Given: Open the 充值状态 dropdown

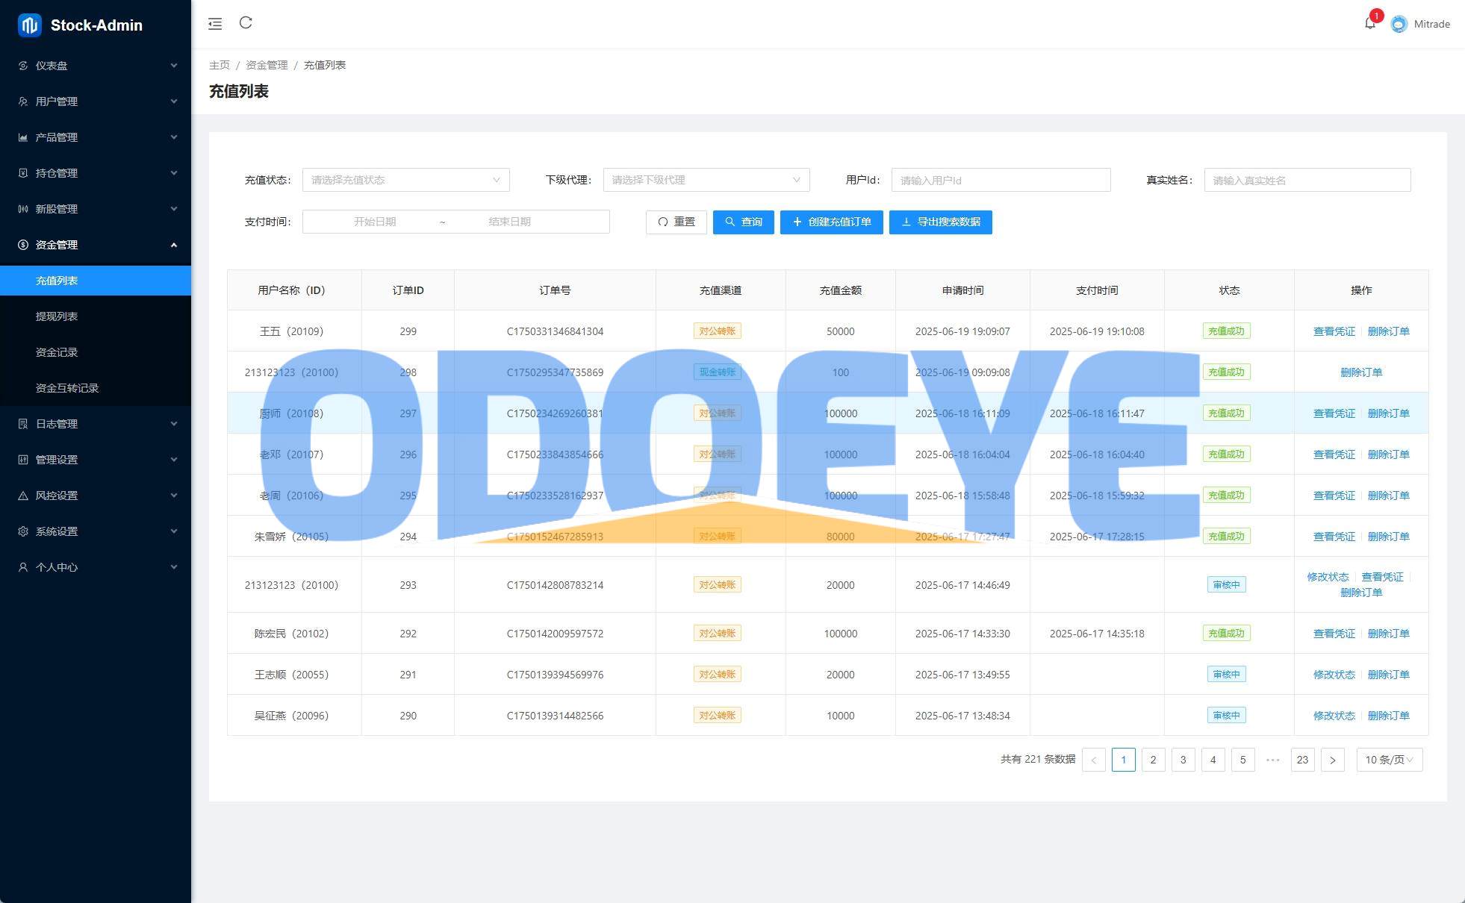Looking at the screenshot, I should 405,180.
